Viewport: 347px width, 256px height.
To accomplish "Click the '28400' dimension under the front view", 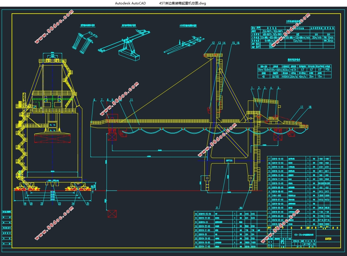I will 52,199.
